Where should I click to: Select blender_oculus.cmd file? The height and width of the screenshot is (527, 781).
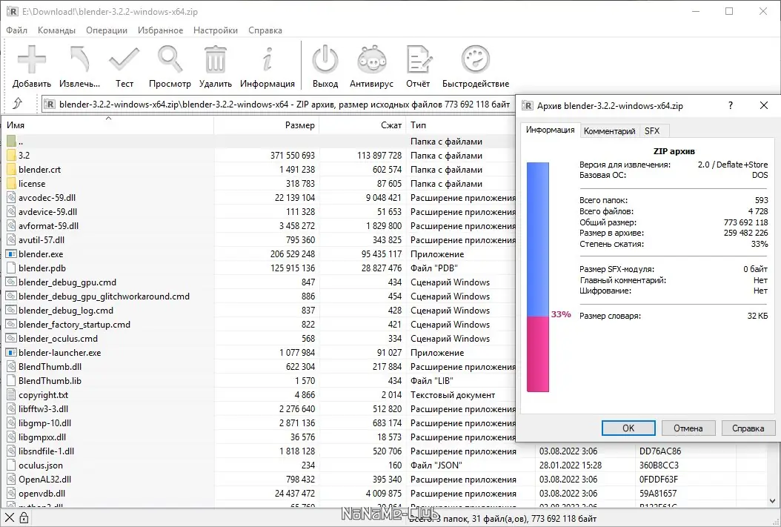[x=59, y=339]
